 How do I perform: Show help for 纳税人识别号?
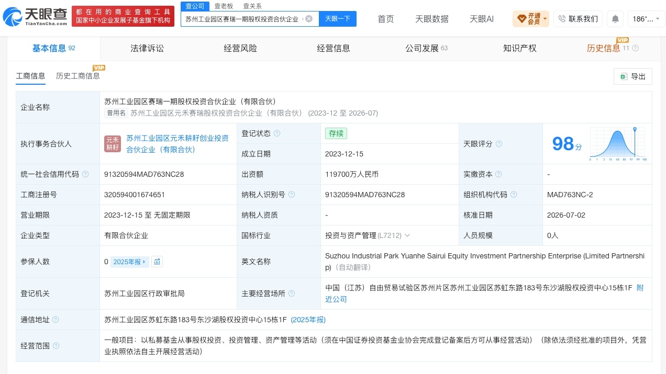(292, 195)
